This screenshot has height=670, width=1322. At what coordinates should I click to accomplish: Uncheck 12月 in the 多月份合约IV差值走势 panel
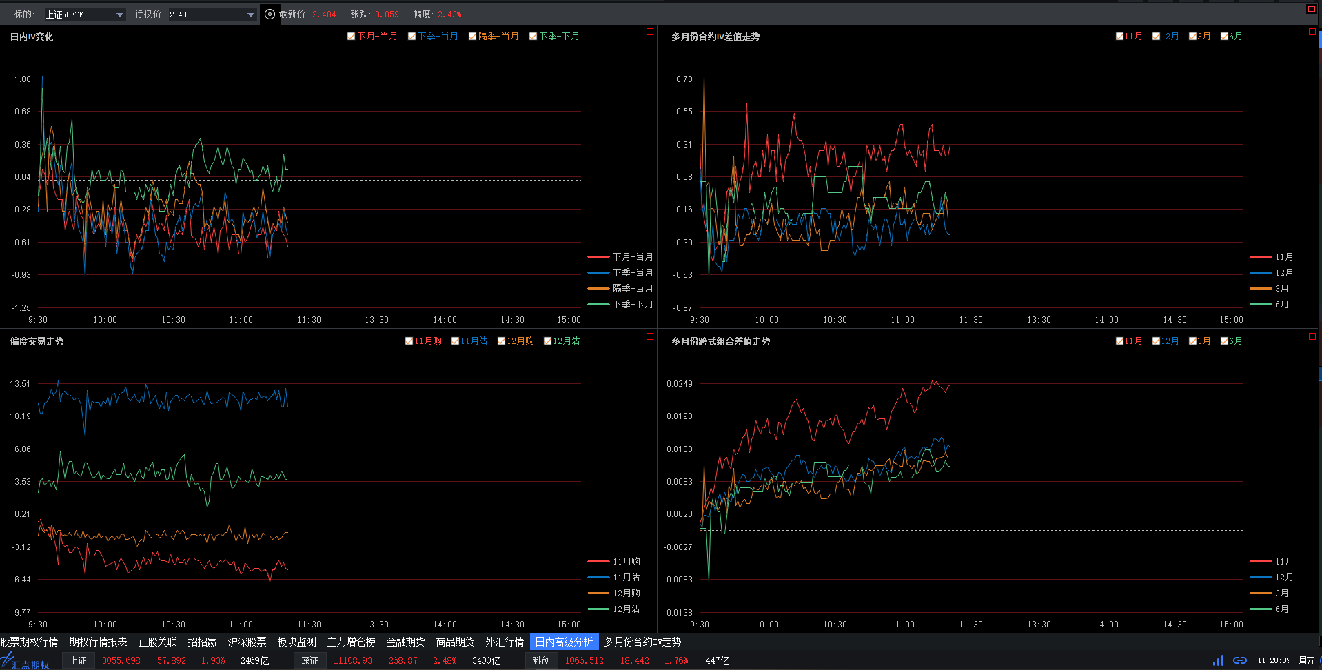coord(1156,37)
